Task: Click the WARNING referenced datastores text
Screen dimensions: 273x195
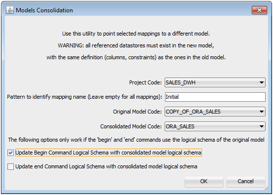Action: point(136,45)
